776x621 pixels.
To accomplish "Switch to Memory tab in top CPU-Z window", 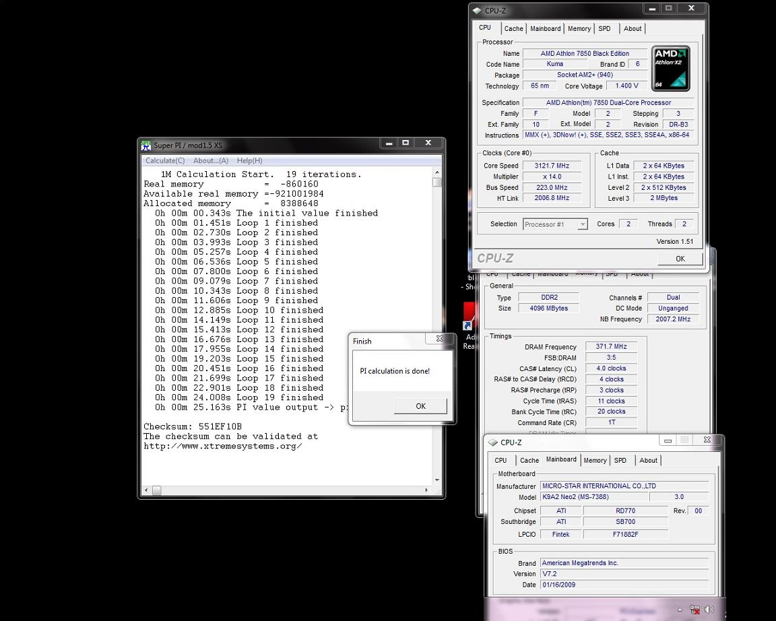I will [579, 29].
